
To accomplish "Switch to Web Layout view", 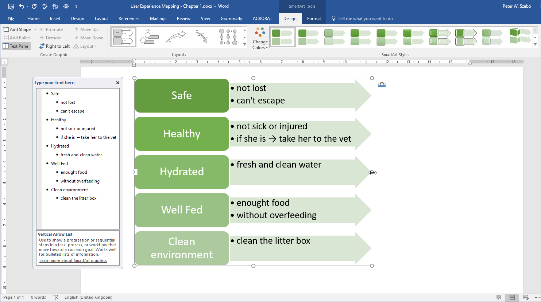I will [526, 297].
